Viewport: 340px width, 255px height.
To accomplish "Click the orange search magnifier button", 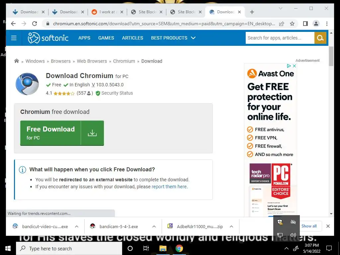I will point(320,38).
